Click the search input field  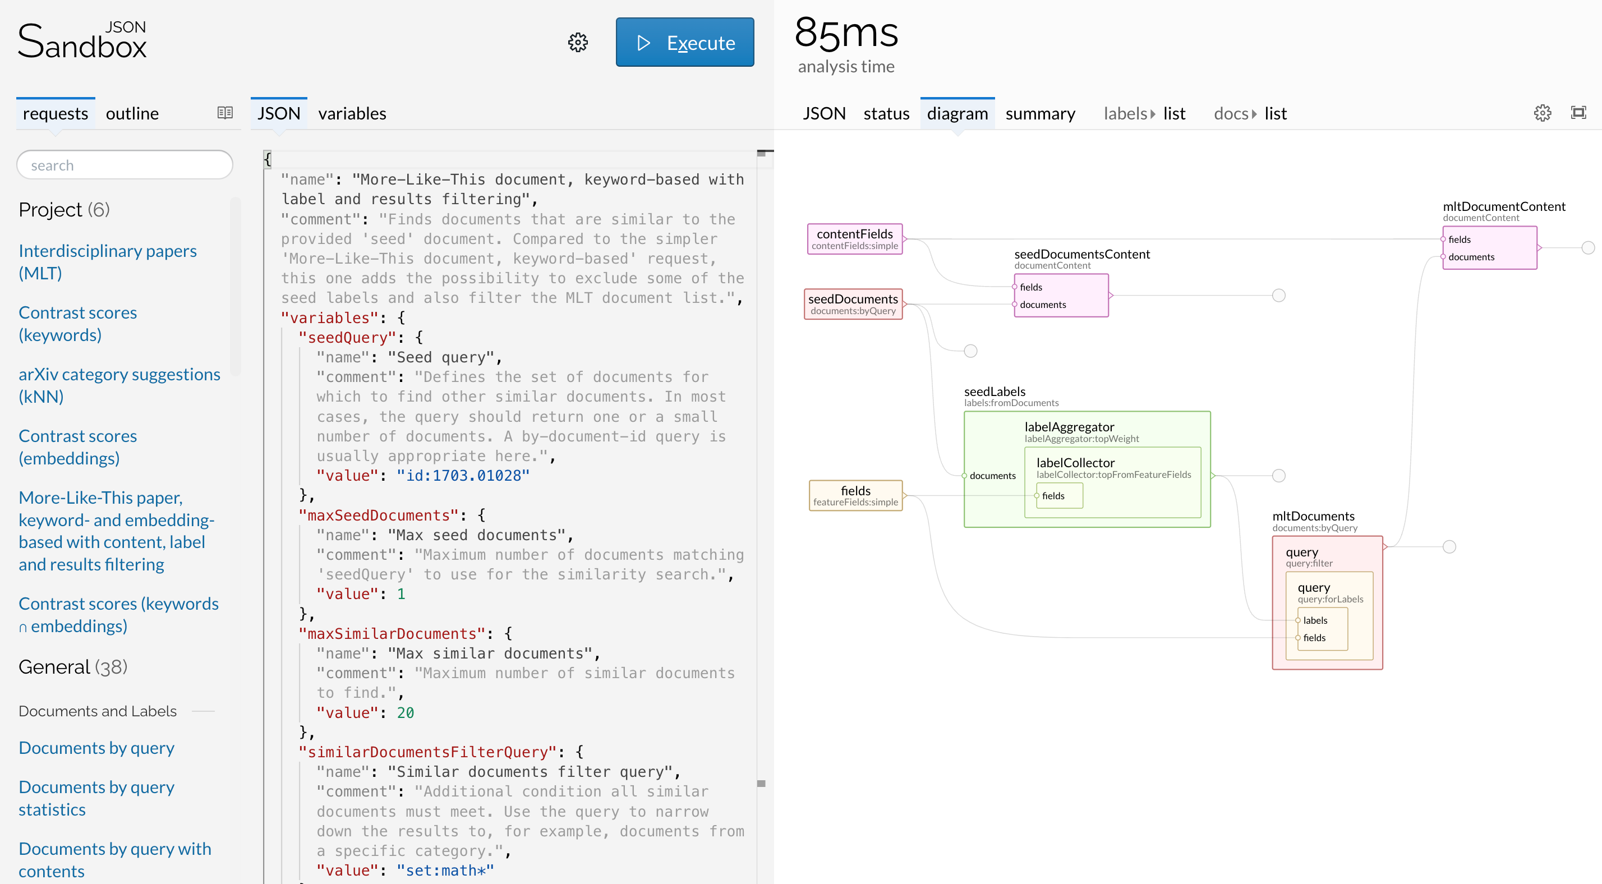pos(122,164)
